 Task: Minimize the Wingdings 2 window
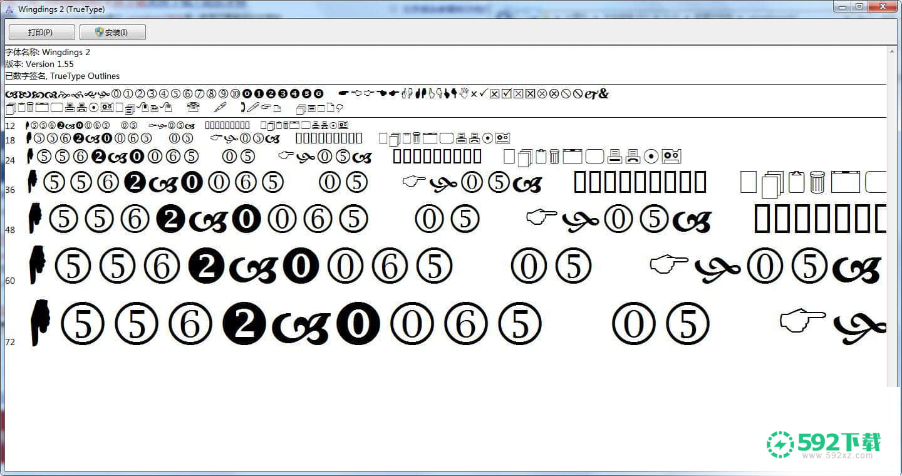[x=842, y=6]
